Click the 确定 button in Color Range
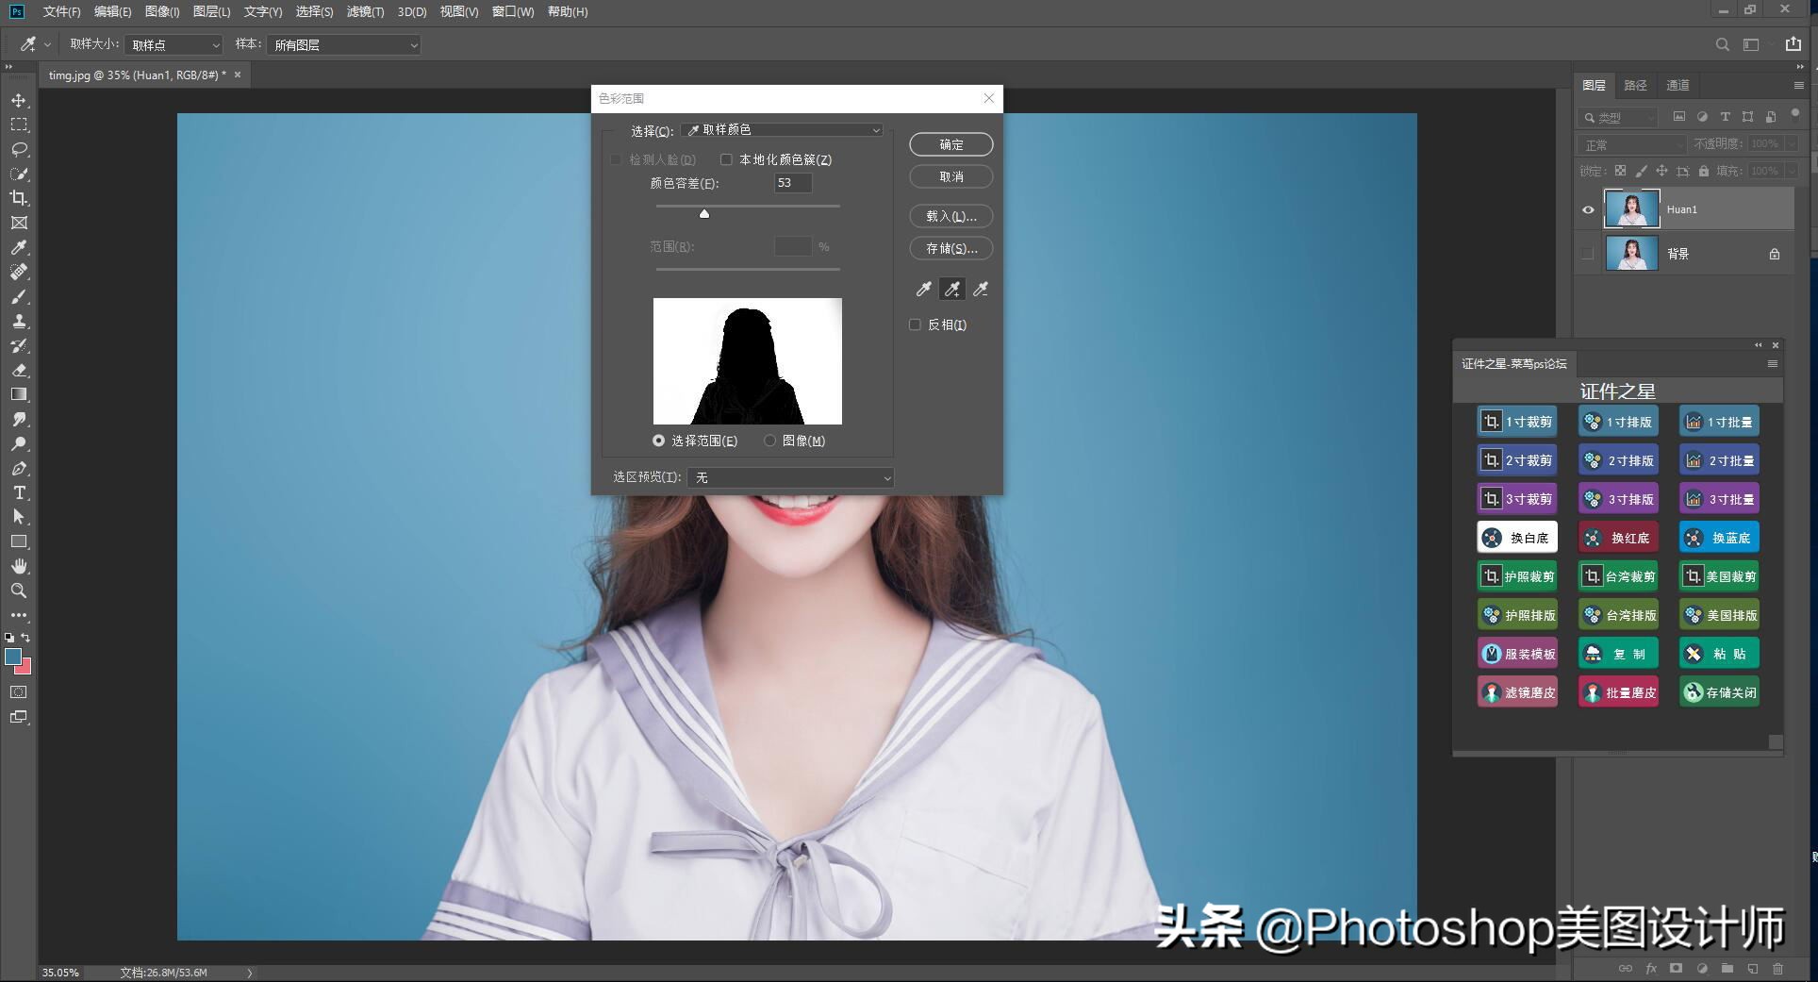The height and width of the screenshot is (982, 1818). [950, 144]
